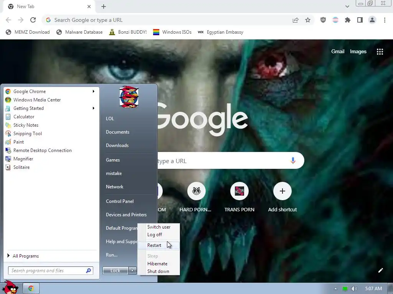Image resolution: width=393 pixels, height=294 pixels.
Task: Open Games from Start menu
Action: coord(113,160)
